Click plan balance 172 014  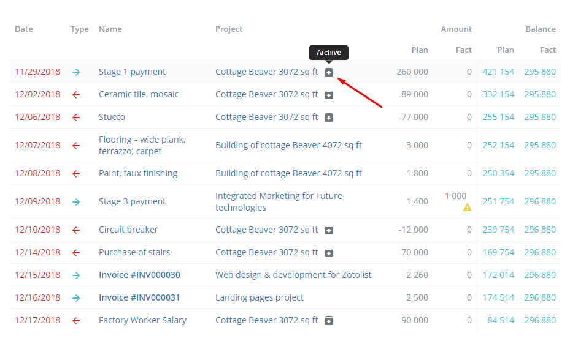(498, 275)
